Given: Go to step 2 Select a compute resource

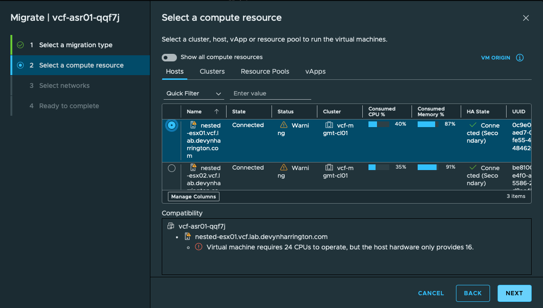Looking at the screenshot, I should click(x=80, y=65).
